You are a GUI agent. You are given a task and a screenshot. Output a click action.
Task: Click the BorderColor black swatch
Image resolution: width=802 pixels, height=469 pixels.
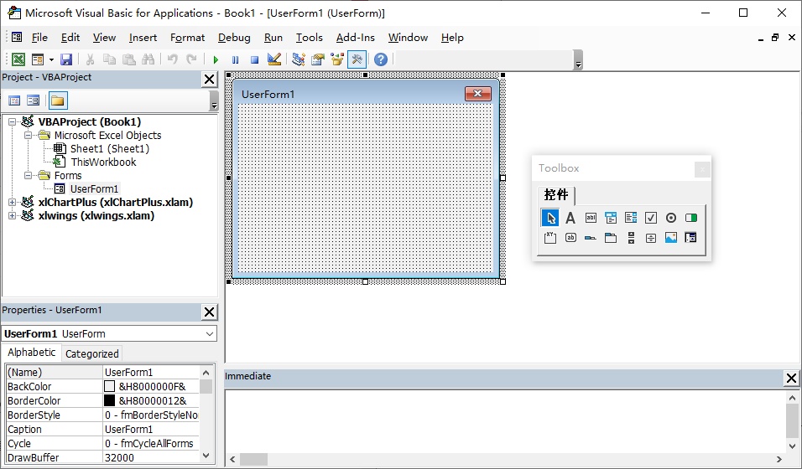coord(109,400)
